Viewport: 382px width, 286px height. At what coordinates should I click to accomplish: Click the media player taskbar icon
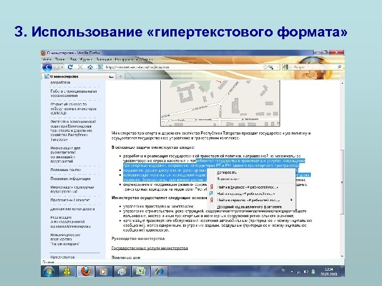click(103, 271)
